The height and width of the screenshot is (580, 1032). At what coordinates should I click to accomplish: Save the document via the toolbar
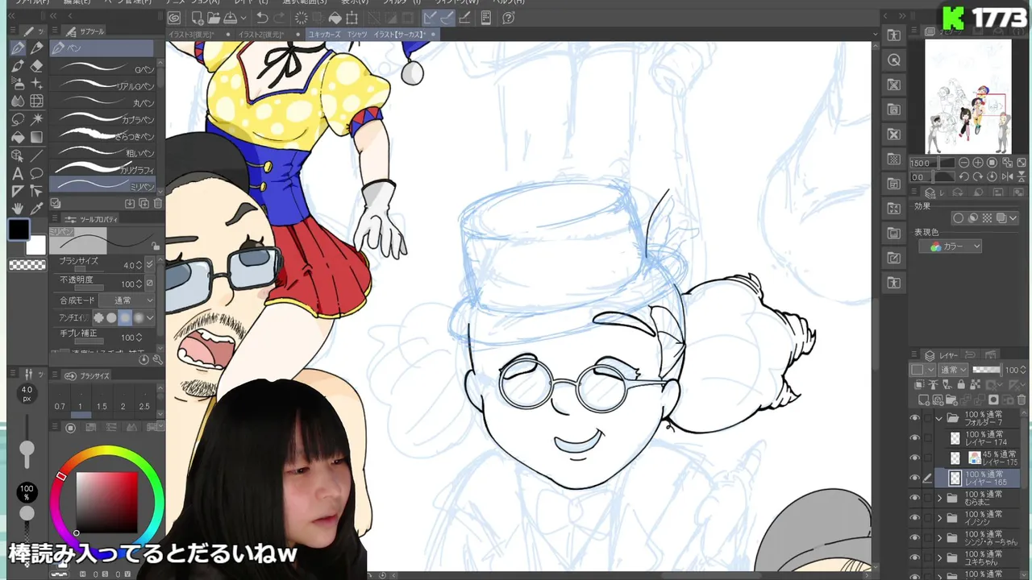click(x=230, y=18)
